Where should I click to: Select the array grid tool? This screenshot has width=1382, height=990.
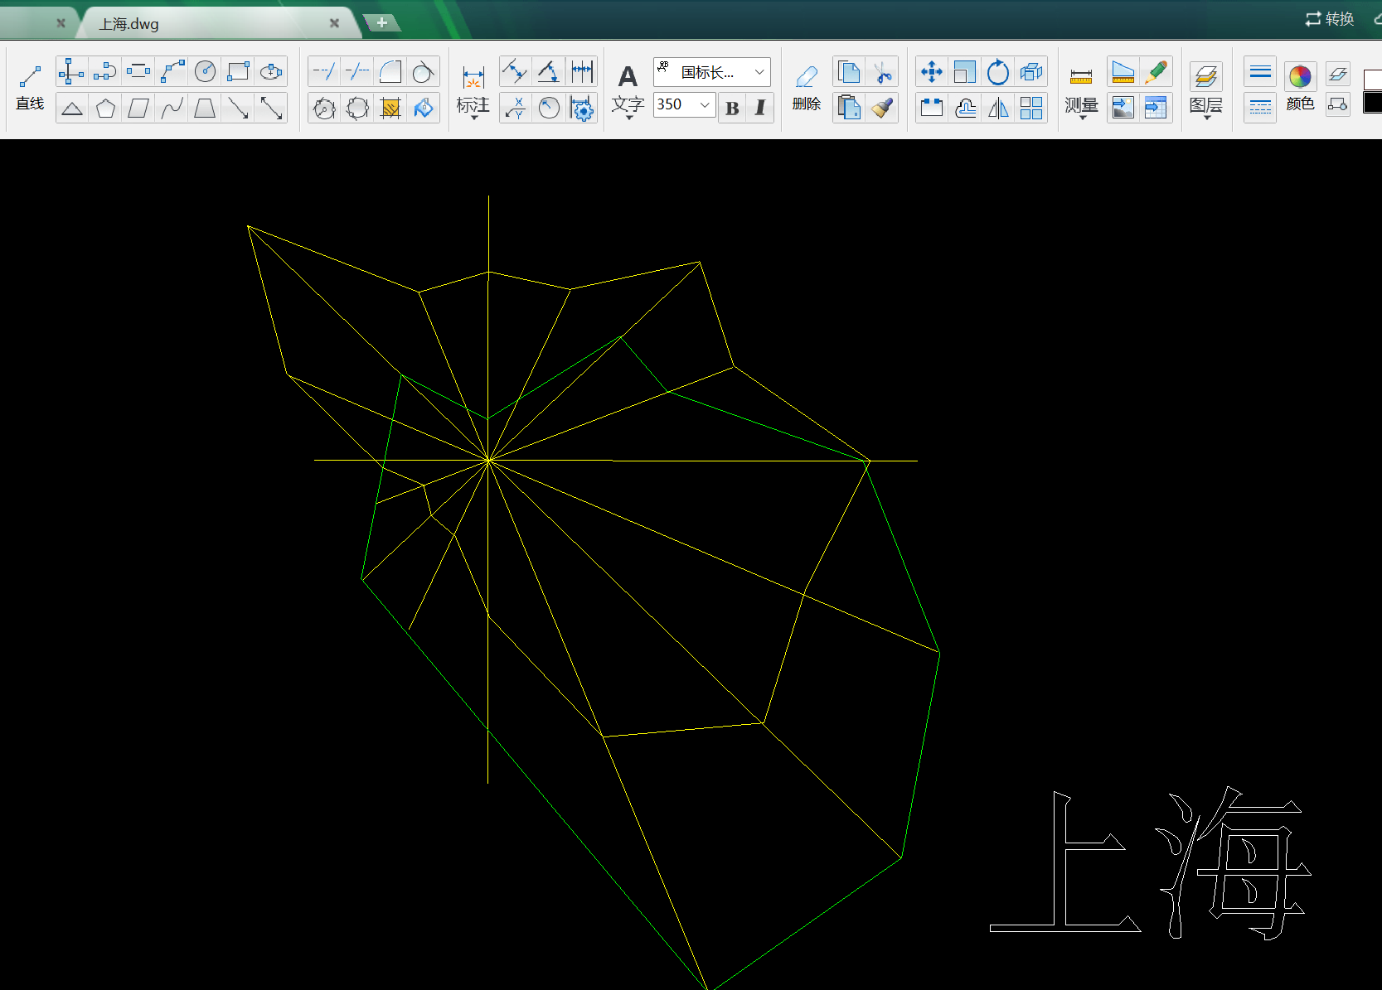click(x=1031, y=108)
